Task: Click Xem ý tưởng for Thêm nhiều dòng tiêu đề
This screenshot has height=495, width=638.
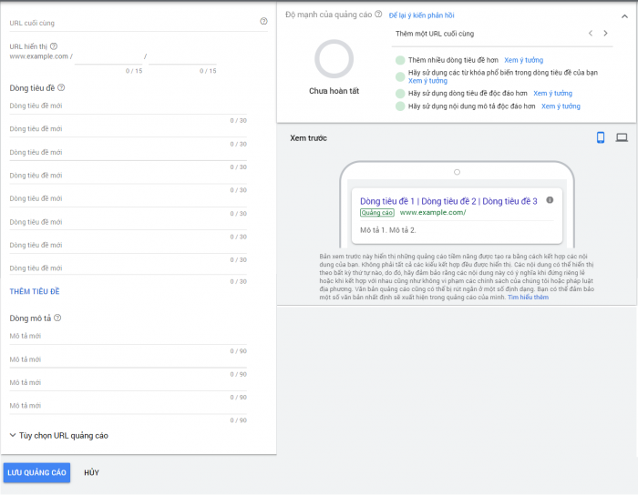Action: click(x=524, y=60)
